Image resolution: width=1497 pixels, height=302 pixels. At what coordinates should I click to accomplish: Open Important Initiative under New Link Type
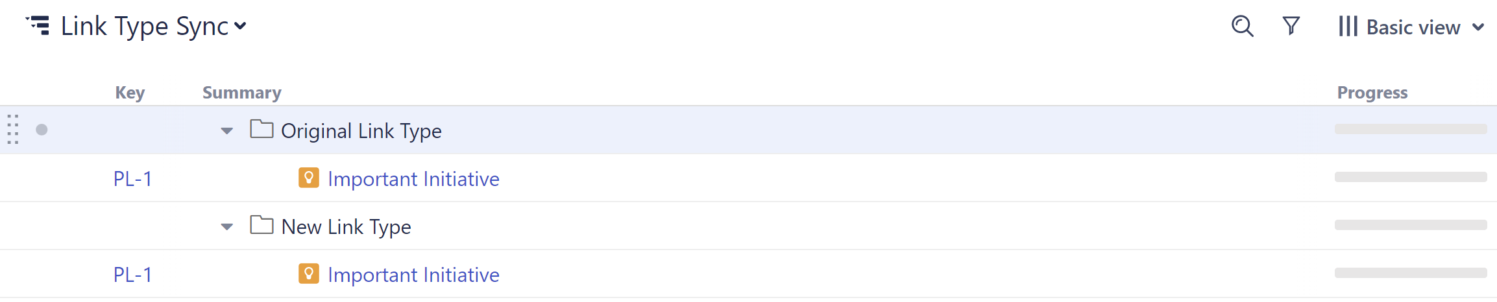413,275
